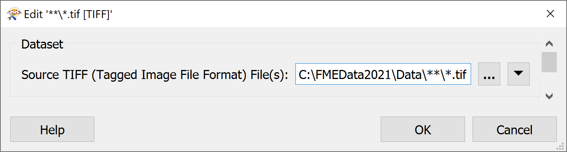Click the resize grip in dialog corner
The image size is (567, 152).
tap(562, 147)
